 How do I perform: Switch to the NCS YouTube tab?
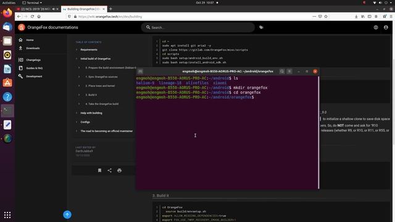tap(35, 9)
